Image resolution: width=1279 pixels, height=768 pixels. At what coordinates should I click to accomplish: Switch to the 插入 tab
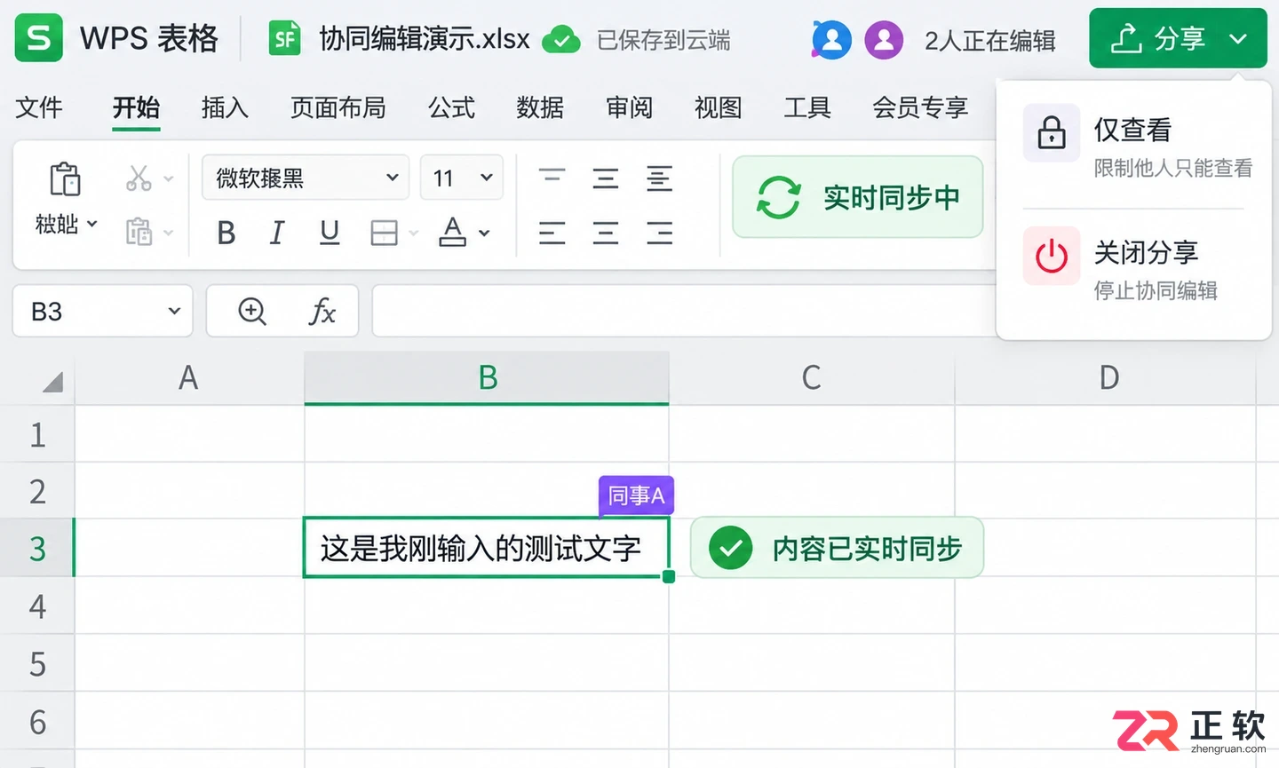(225, 107)
